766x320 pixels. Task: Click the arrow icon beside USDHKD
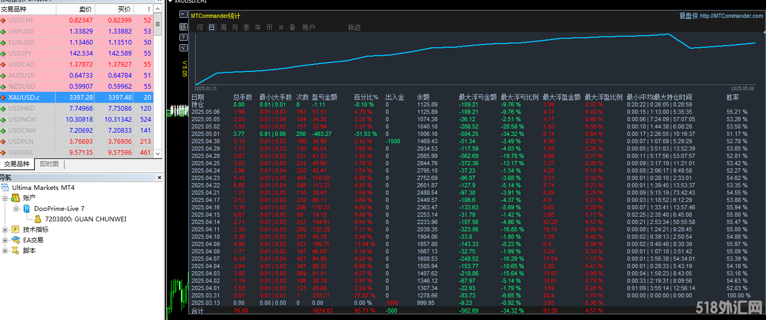pos(3,109)
